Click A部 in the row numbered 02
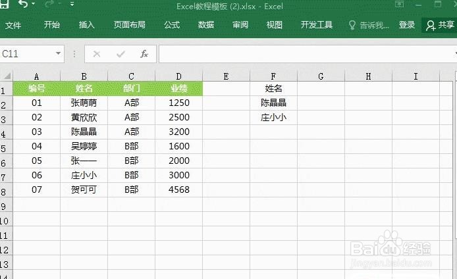Viewport: 457px width, 279px height. tap(132, 118)
